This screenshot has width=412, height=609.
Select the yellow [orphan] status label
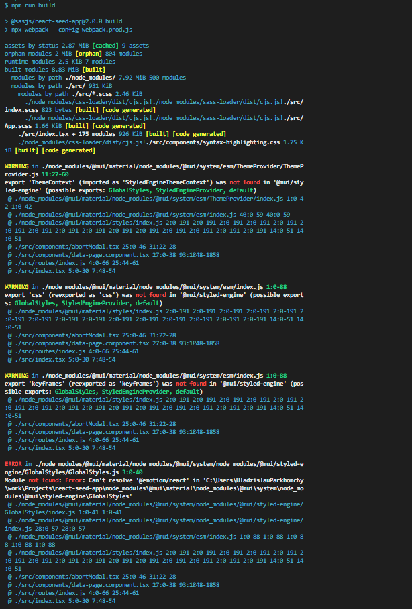click(88, 54)
